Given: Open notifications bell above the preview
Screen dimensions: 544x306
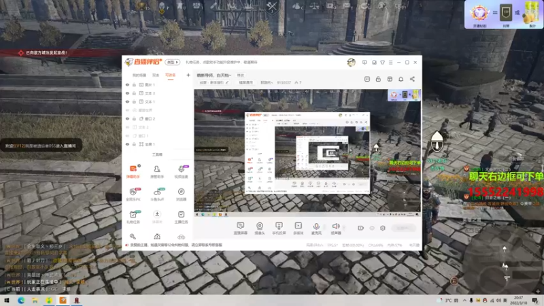Looking at the screenshot, I should (401, 79).
